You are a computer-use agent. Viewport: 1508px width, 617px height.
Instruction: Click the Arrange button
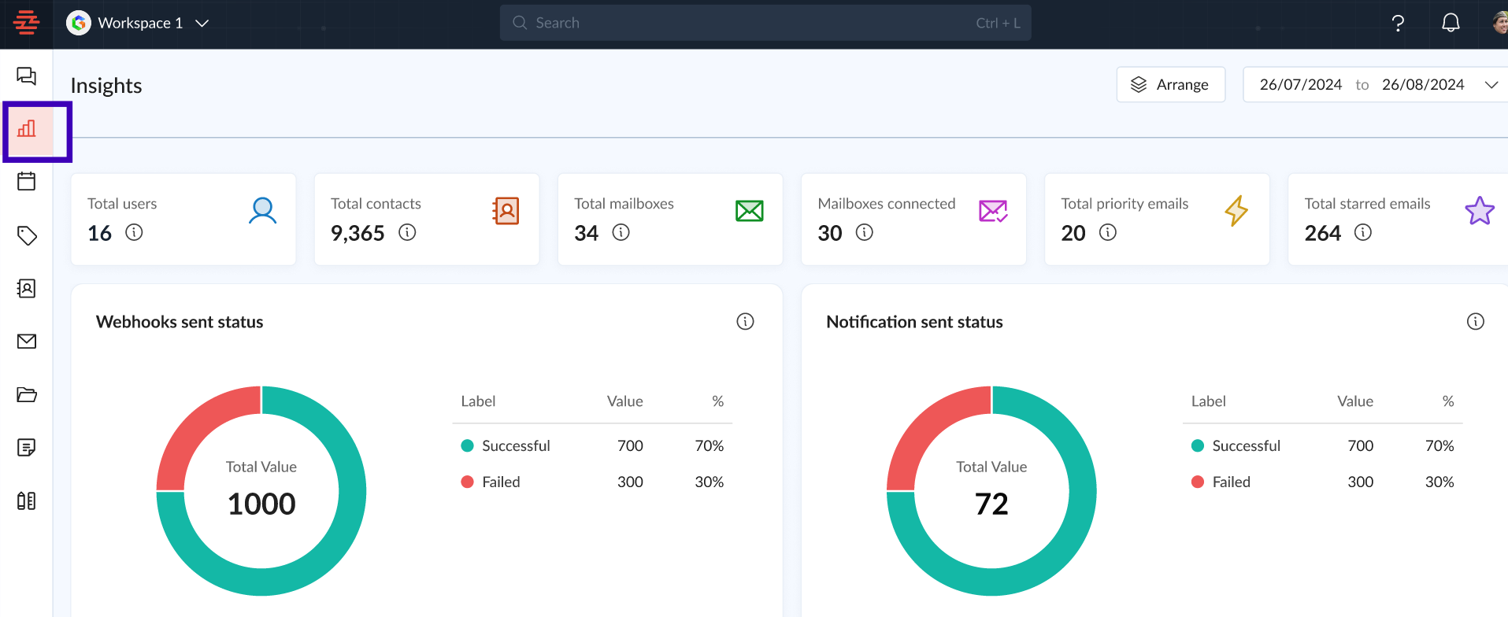click(1170, 85)
